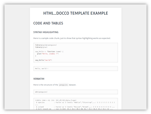Screen dimensions: 151x114
Task: Click the str(penguins) code line
Action: (x=41, y=92)
